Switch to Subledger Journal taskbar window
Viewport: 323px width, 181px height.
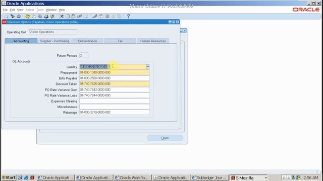pos(209,177)
